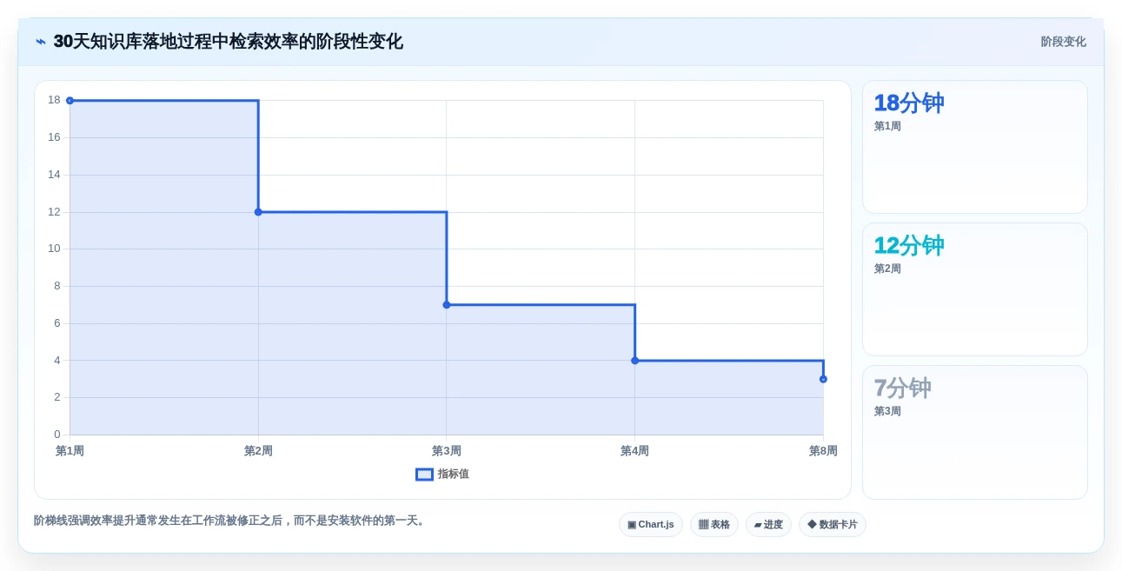Click the lightning icon beside the title
The height and width of the screenshot is (571, 1122).
point(41,42)
